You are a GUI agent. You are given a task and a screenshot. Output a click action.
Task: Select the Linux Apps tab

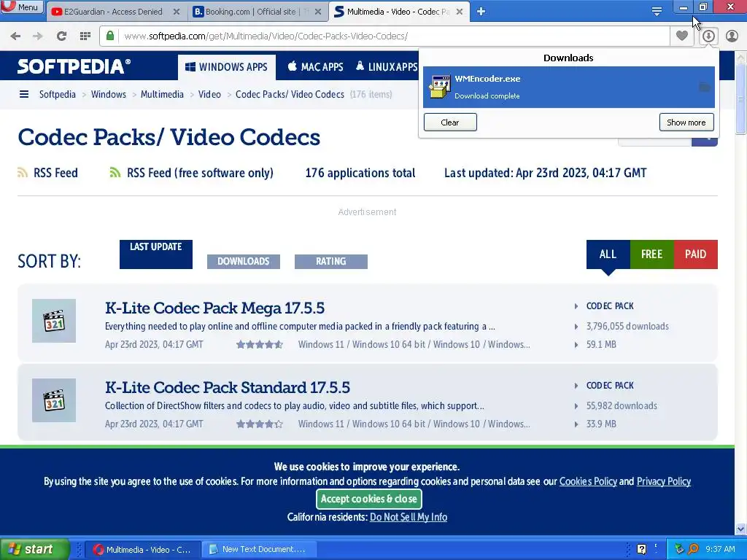tap(387, 67)
